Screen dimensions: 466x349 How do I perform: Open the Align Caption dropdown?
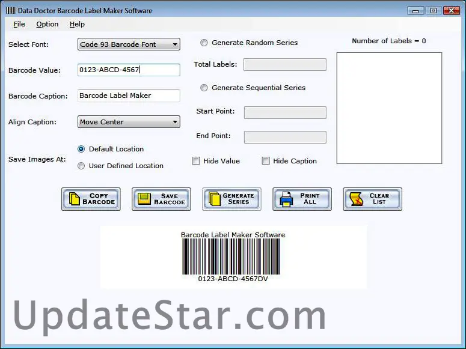[129, 122]
